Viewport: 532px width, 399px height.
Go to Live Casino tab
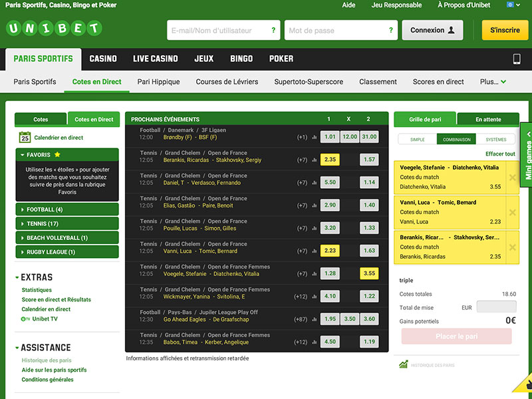(156, 59)
